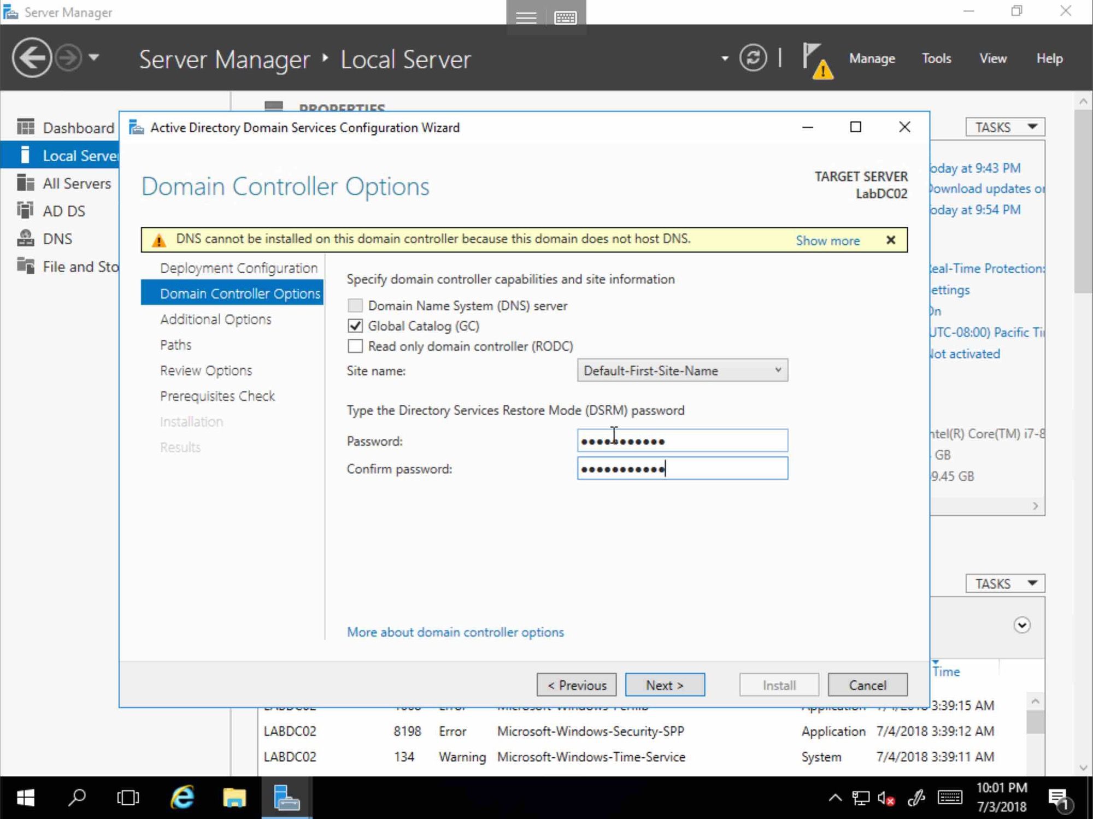Open the Manage menu

[872, 58]
